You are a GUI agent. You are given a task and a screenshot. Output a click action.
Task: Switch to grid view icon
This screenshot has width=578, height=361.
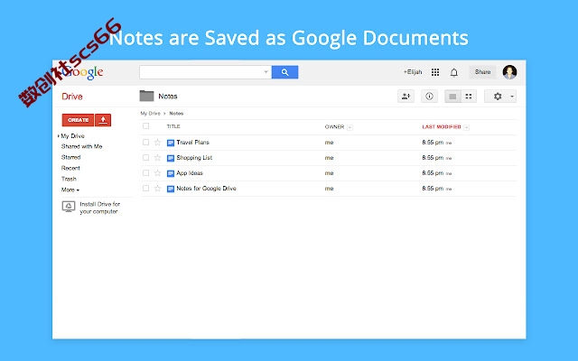pyautogui.click(x=469, y=97)
